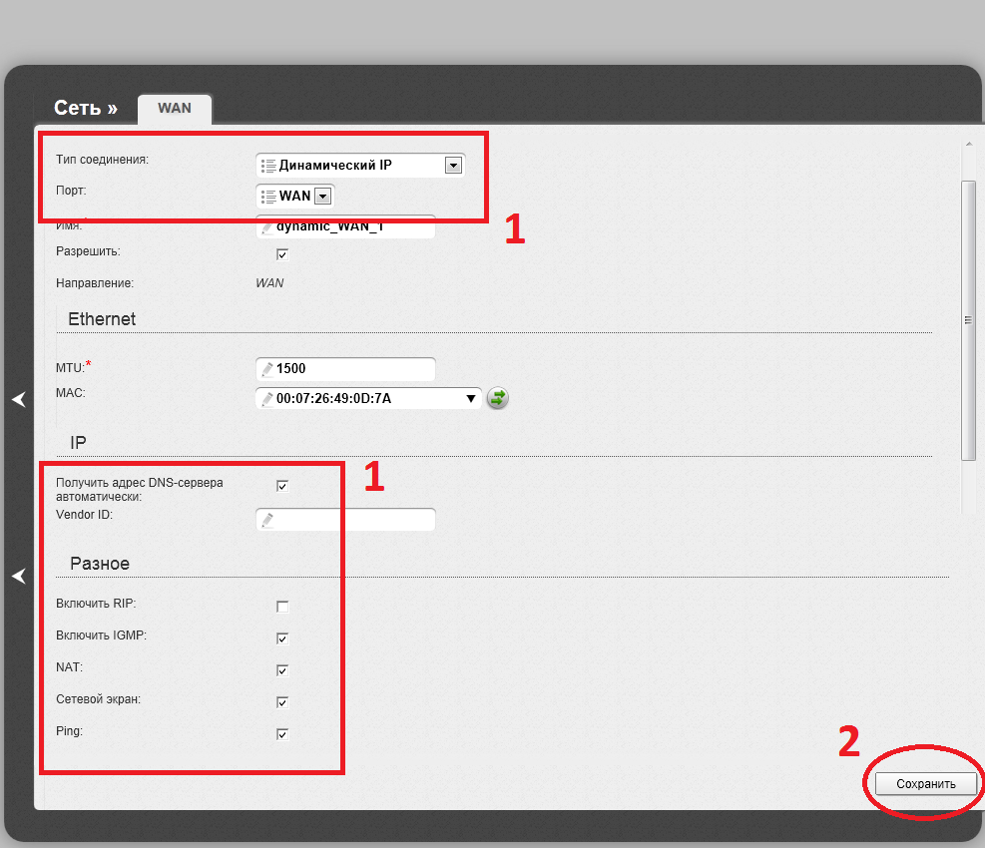Toggle the Сетевой экран checkbox
The image size is (985, 848).
coord(282,702)
